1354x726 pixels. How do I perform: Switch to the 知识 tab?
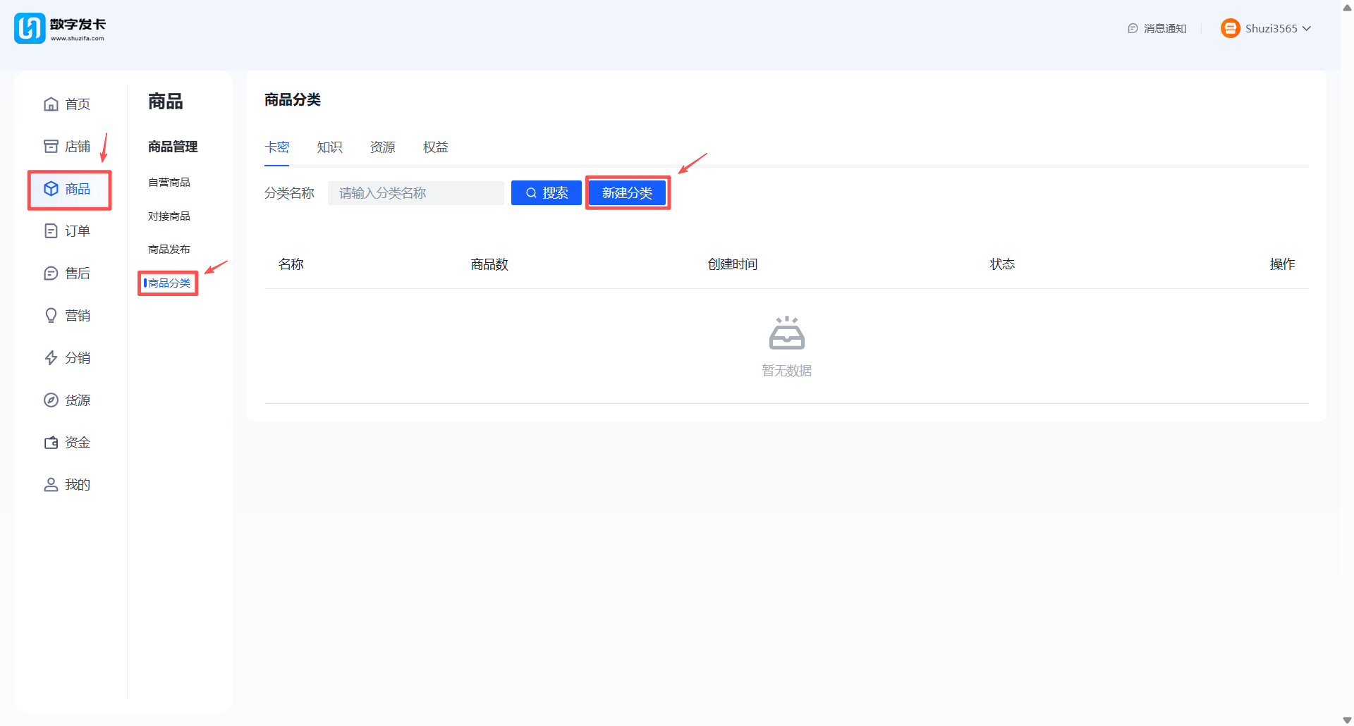point(330,147)
